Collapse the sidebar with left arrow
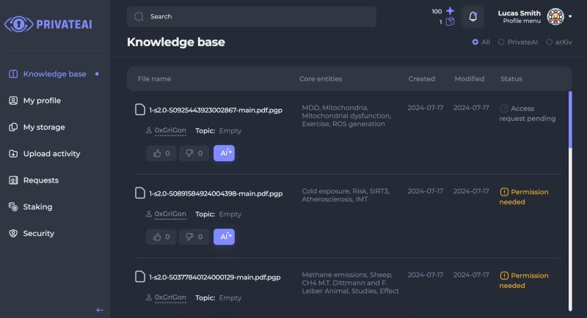Screen dimensions: 587x318 pos(100,310)
